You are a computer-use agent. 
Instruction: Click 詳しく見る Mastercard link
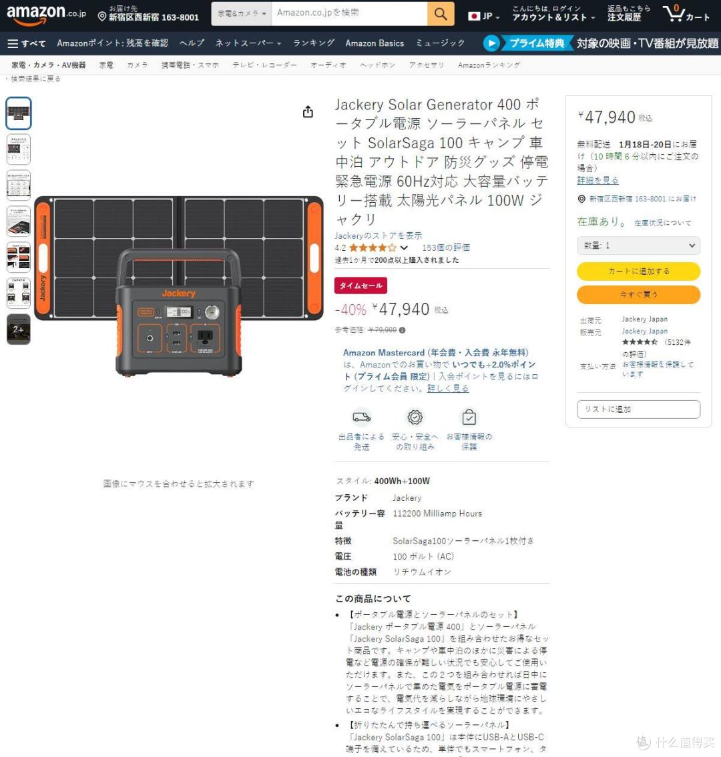[448, 389]
